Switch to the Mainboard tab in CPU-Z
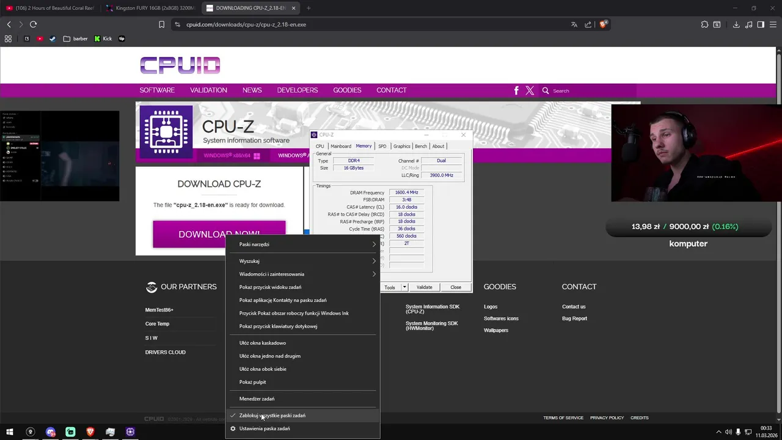 [341, 146]
